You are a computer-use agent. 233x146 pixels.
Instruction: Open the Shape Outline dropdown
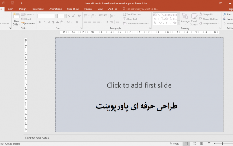(x=209, y=19)
